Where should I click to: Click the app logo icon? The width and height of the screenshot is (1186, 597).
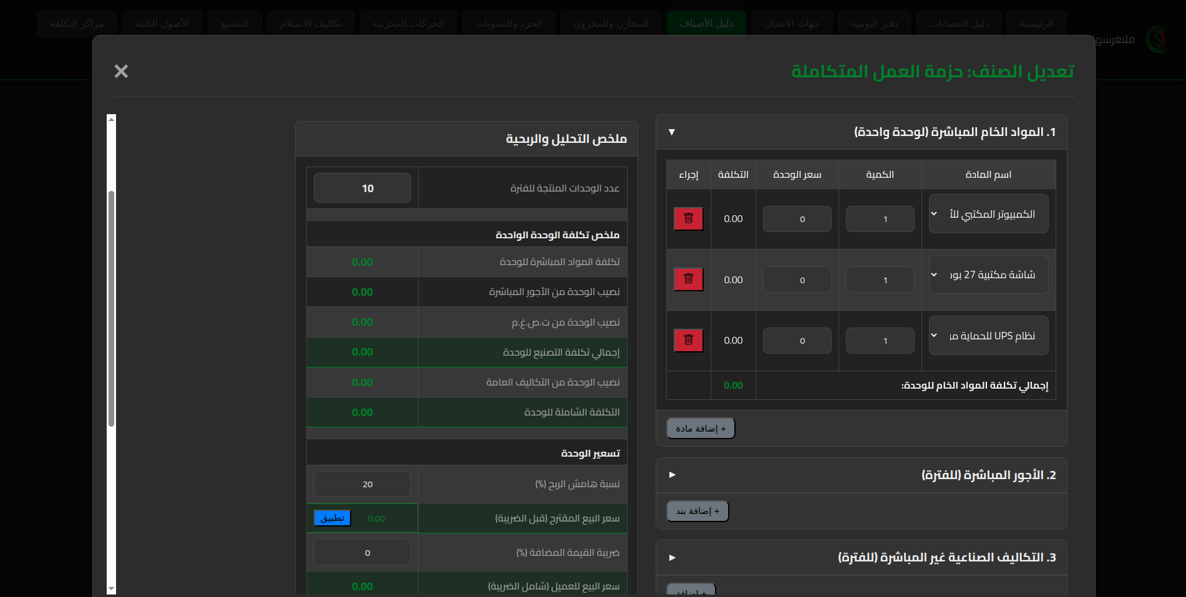1157,40
